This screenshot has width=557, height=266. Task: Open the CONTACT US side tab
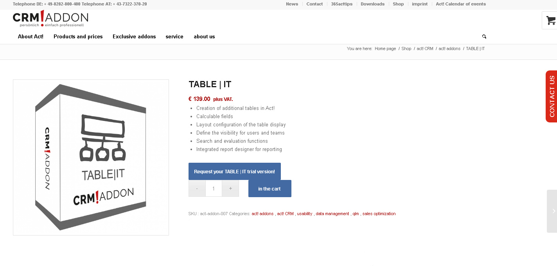(x=552, y=96)
